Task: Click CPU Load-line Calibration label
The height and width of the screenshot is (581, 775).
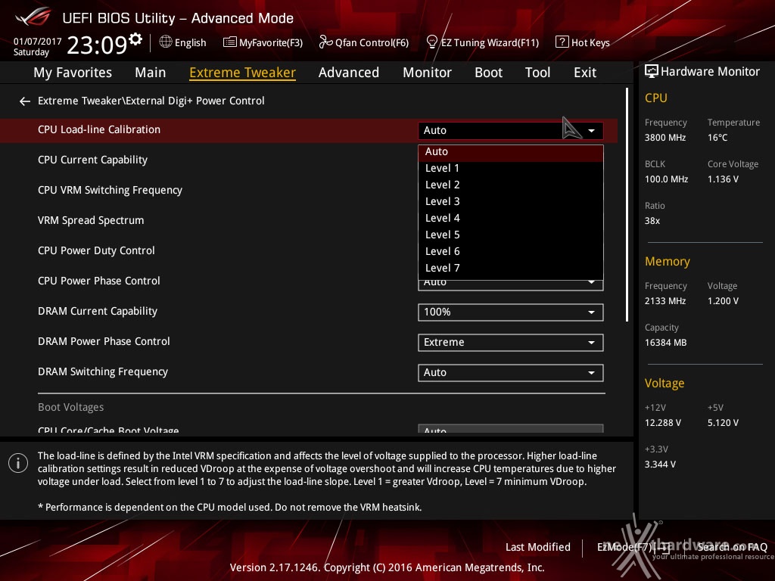Action: pyautogui.click(x=99, y=129)
